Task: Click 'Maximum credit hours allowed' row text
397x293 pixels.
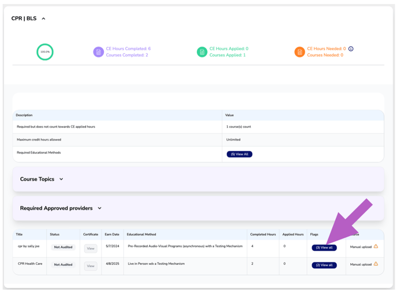Action: 39,139
